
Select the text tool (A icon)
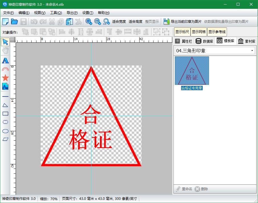[5, 60]
